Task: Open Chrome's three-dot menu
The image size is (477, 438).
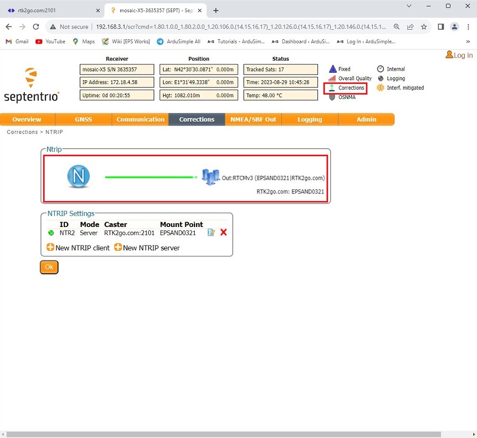Action: (468, 27)
